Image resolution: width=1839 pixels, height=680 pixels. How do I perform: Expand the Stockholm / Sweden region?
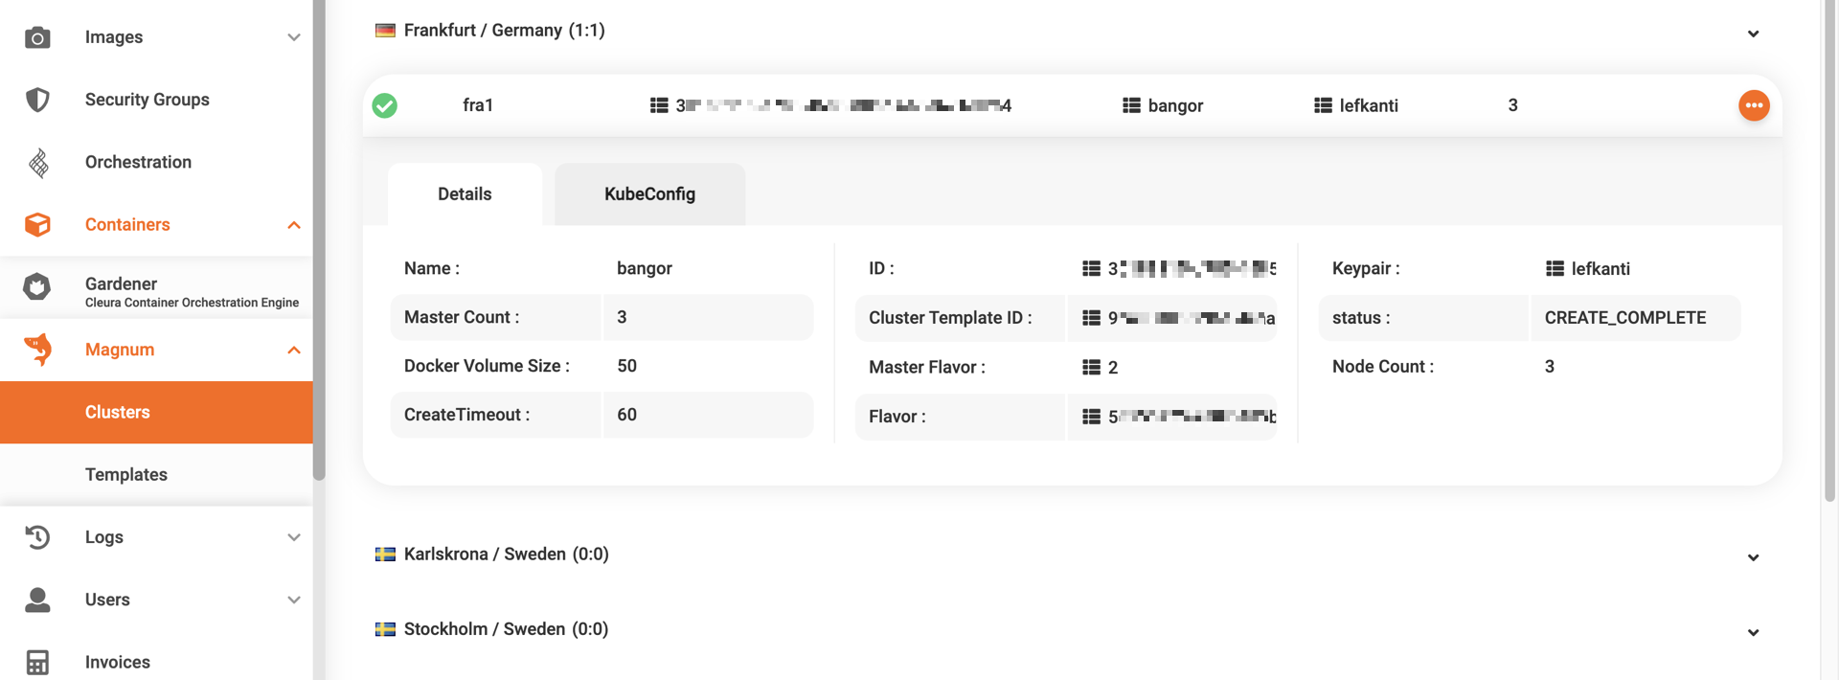click(1753, 632)
